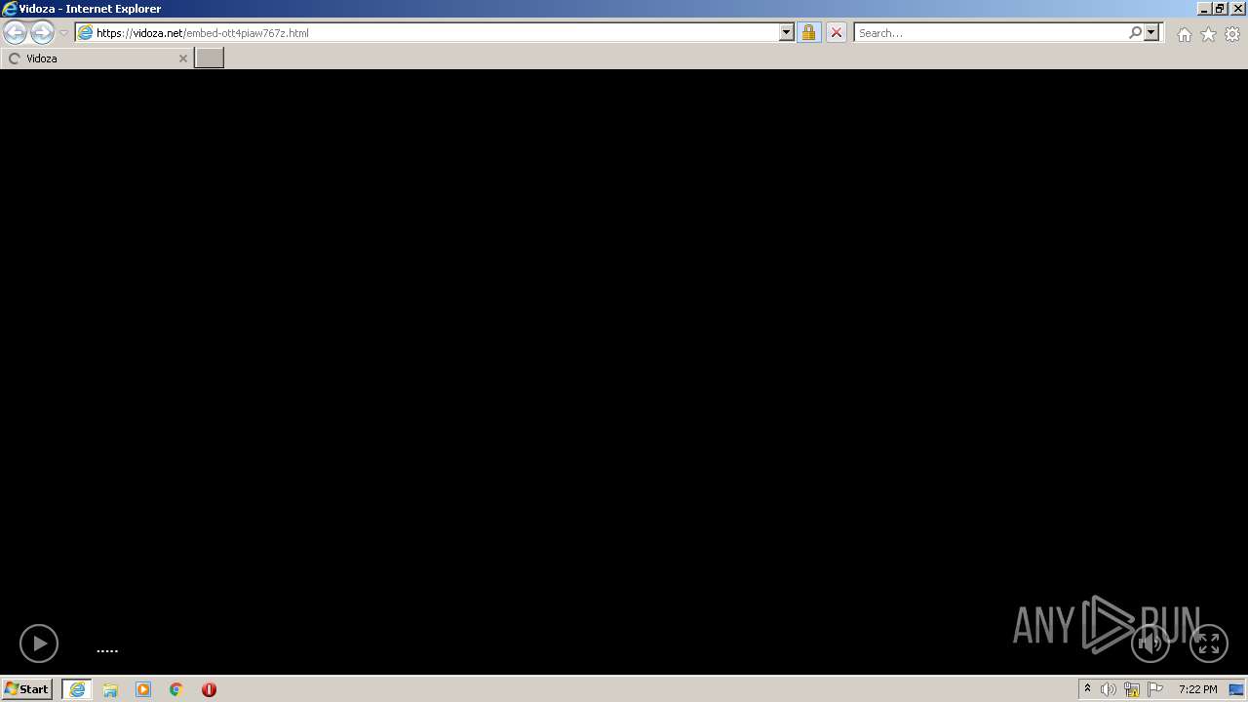Viewport: 1248px width, 702px height.
Task: Go back using IE Back arrow
Action: tap(16, 32)
